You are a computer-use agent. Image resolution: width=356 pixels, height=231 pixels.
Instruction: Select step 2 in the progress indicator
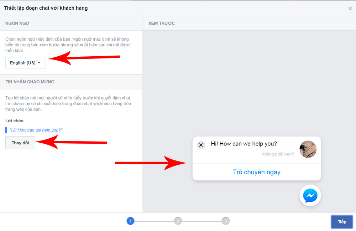click(178, 221)
